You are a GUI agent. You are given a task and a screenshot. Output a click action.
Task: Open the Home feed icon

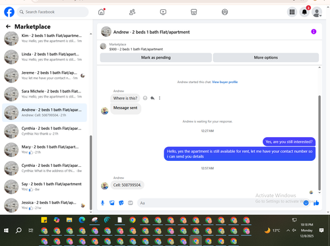(x=102, y=12)
